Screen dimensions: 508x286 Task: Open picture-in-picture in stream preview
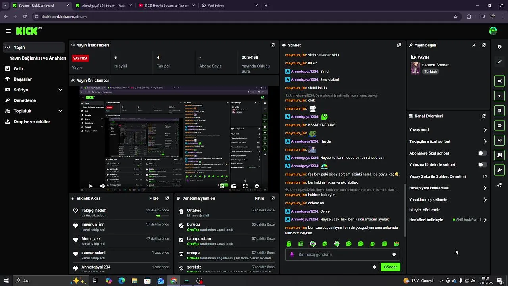tap(222, 186)
